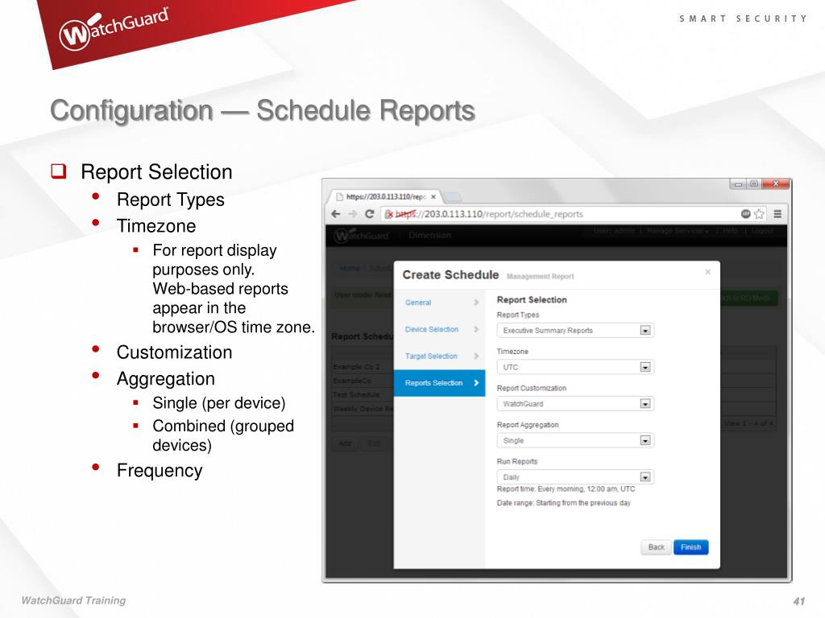Click the WatchGuard Dimension logo in the web page
Screen dimensions: 825x618
coord(362,236)
